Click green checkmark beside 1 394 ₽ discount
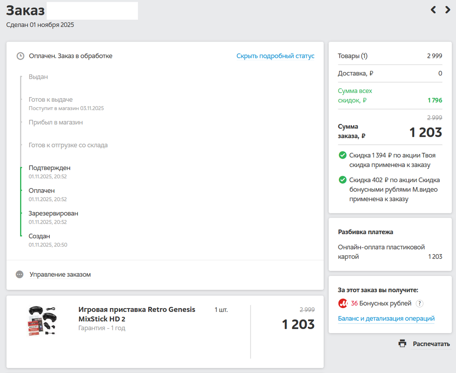The width and height of the screenshot is (456, 373). click(x=342, y=155)
